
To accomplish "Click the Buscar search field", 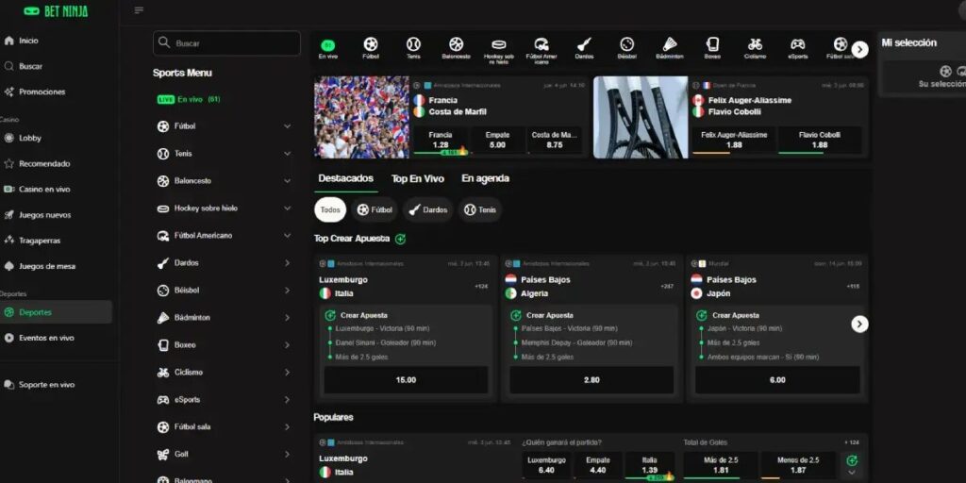I will (226, 43).
